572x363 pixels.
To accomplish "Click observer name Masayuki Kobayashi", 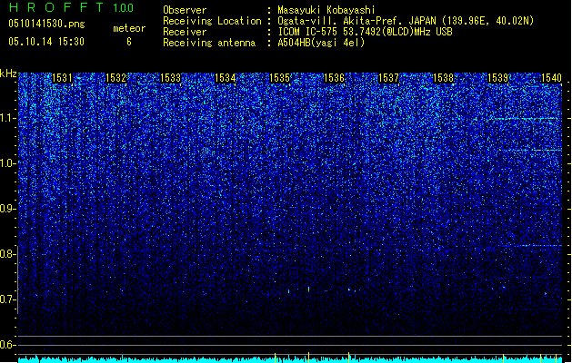I will pyautogui.click(x=326, y=10).
